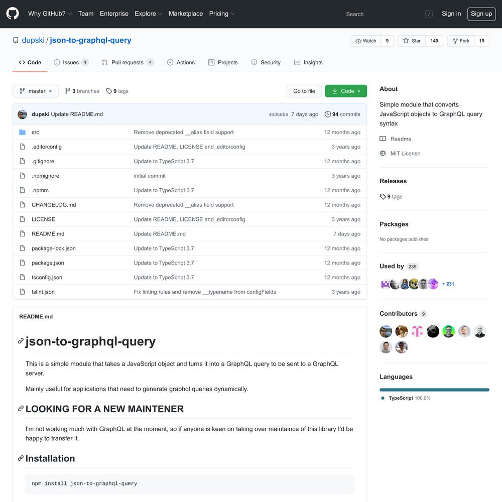Open the package.json file

coord(48,263)
